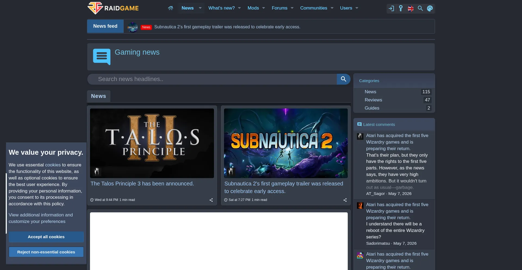Open the RaidGame logo homepage
The image size is (522, 270).
(x=113, y=8)
